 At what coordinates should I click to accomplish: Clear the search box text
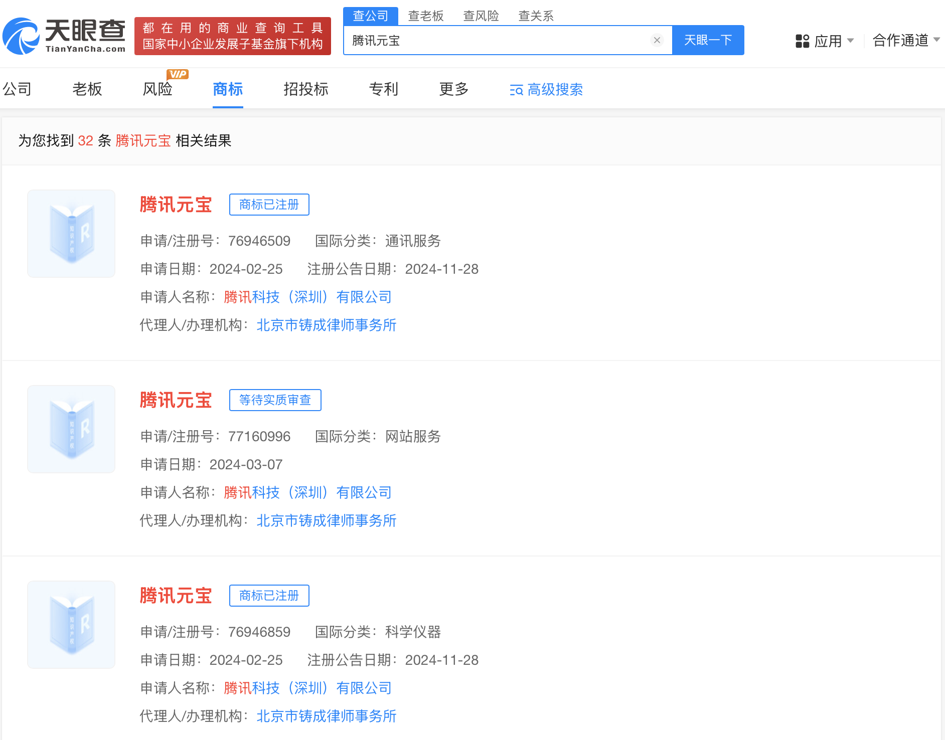coord(657,40)
